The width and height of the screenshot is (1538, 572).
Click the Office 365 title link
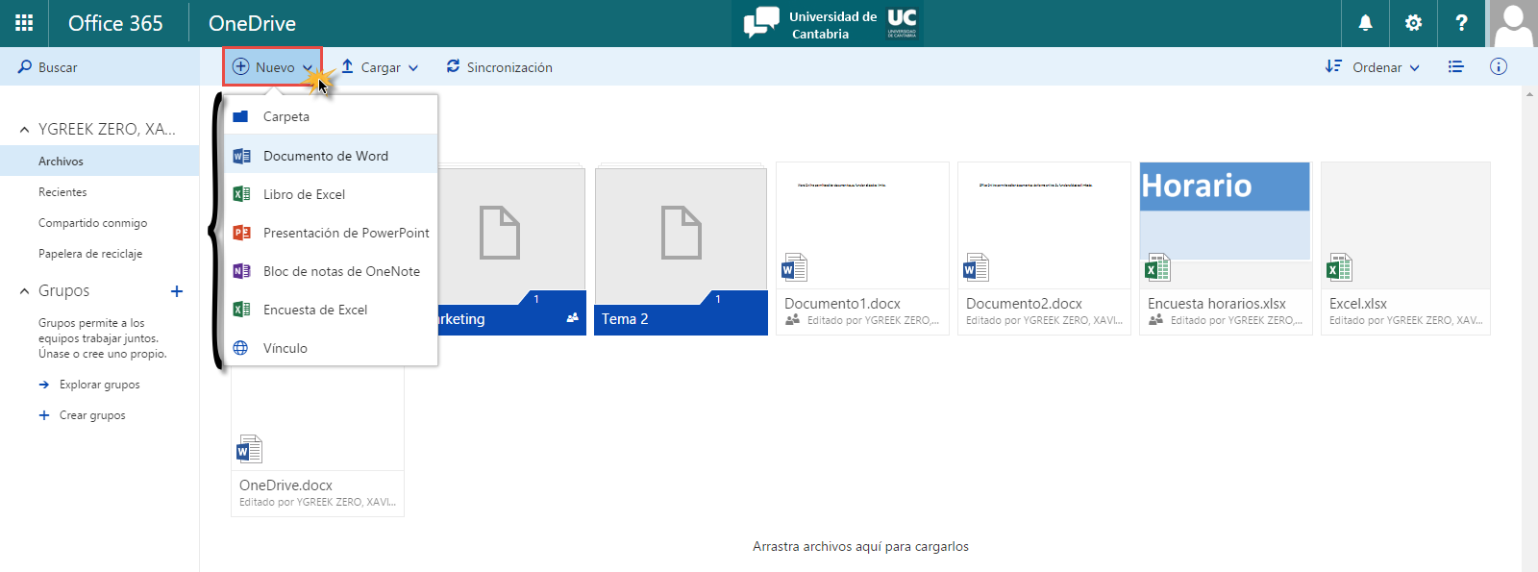pos(115,23)
